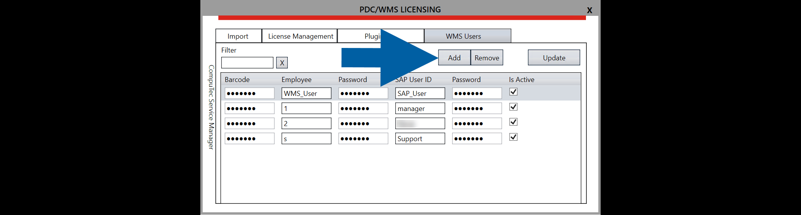Edit the blurred SAP User ID field
801x215 pixels.
[x=420, y=123]
